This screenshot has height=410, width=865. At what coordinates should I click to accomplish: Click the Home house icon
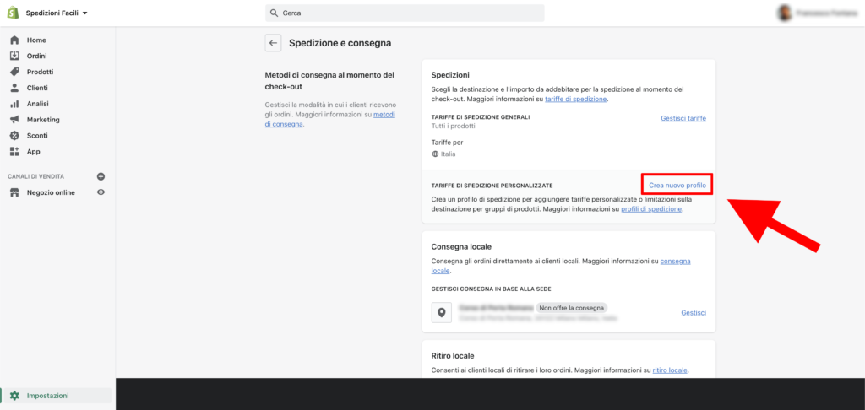pyautogui.click(x=15, y=40)
